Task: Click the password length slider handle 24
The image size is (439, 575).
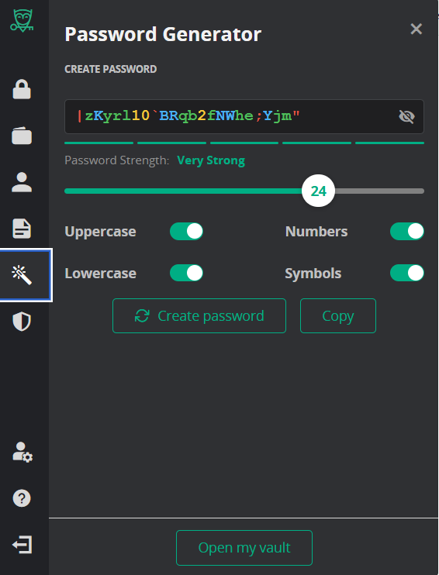Action: 318,191
